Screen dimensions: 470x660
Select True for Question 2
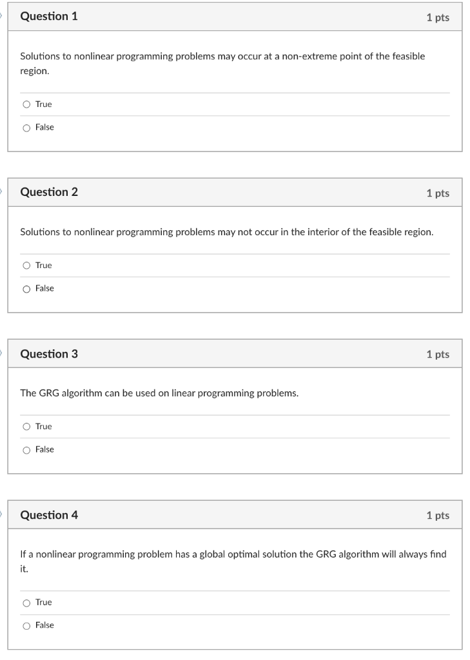point(26,265)
